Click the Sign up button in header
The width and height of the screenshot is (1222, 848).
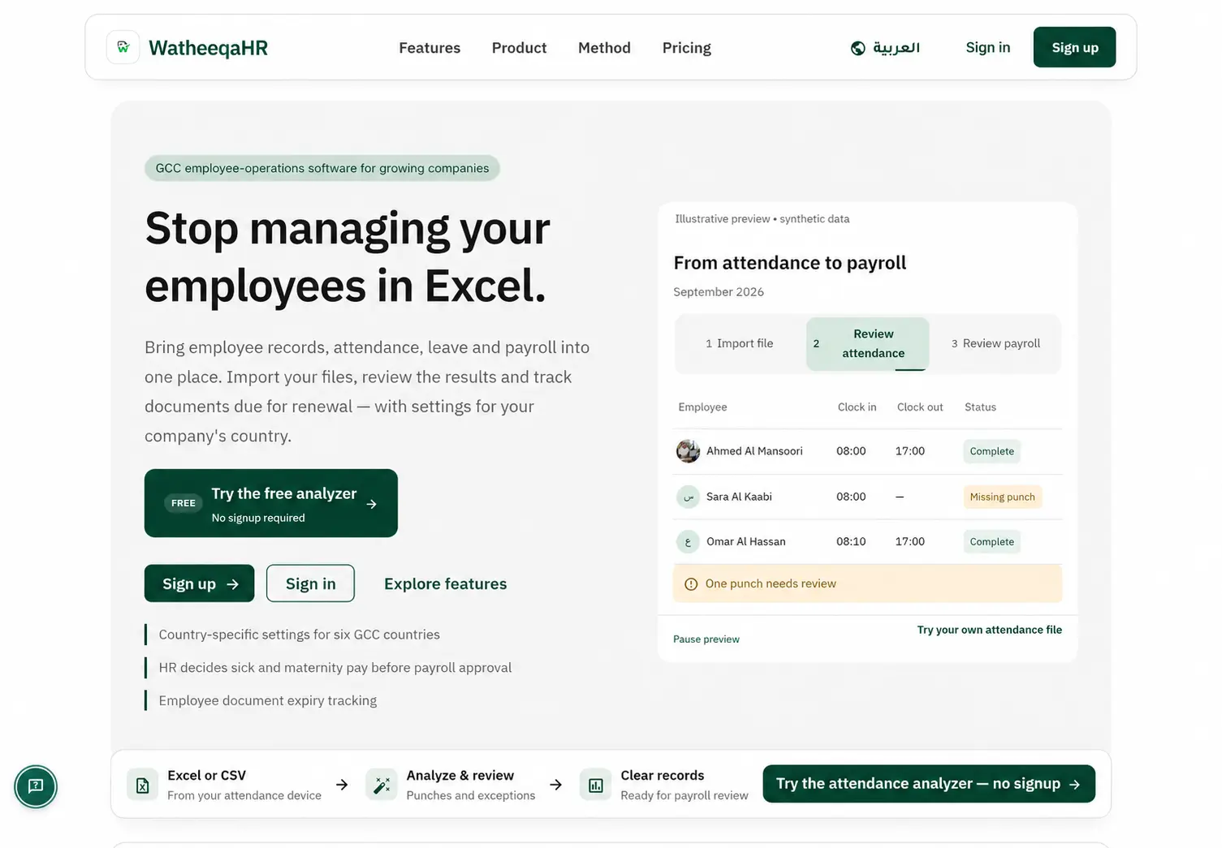[x=1074, y=47]
